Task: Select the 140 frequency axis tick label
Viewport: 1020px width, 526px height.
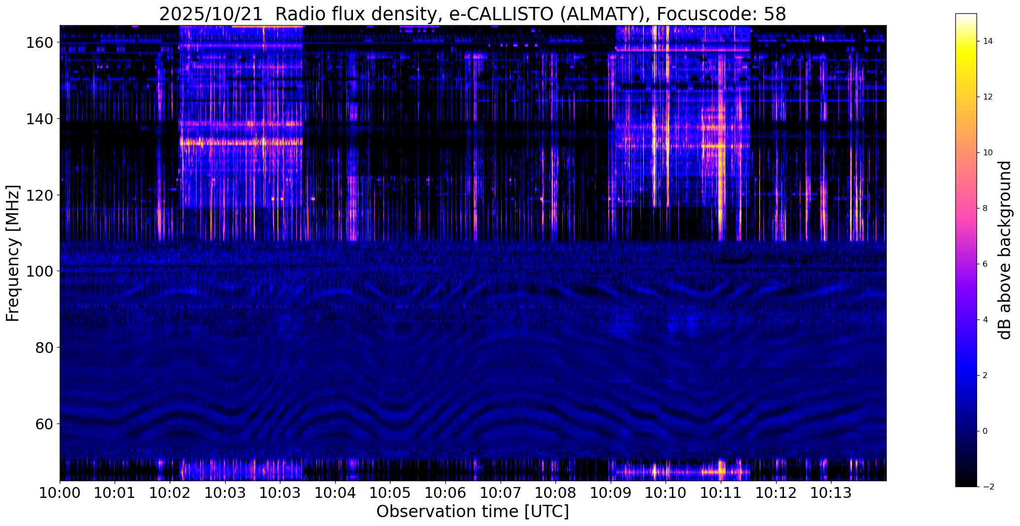Action: click(x=39, y=119)
